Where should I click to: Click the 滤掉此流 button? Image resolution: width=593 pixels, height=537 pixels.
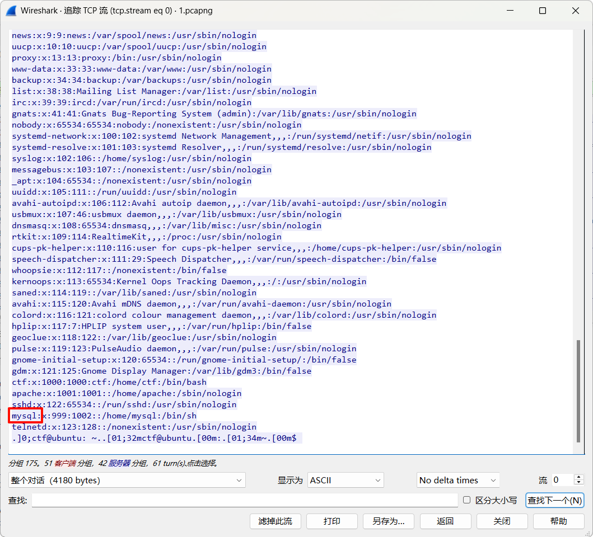(276, 521)
